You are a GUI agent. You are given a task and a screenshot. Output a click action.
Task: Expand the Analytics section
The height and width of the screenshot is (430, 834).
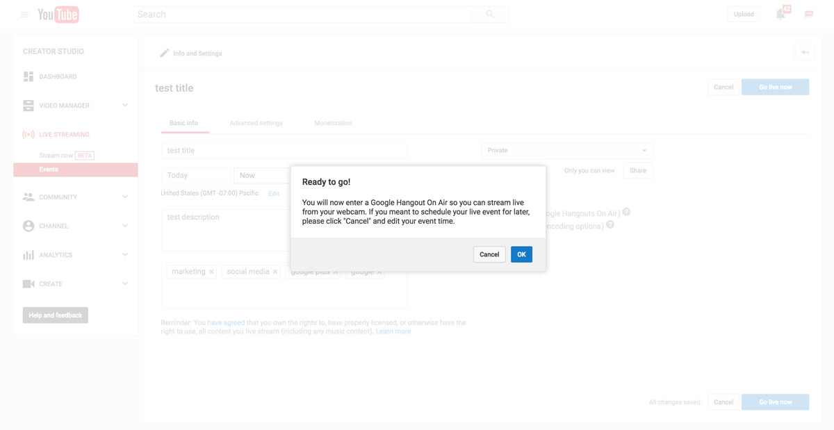pos(125,255)
